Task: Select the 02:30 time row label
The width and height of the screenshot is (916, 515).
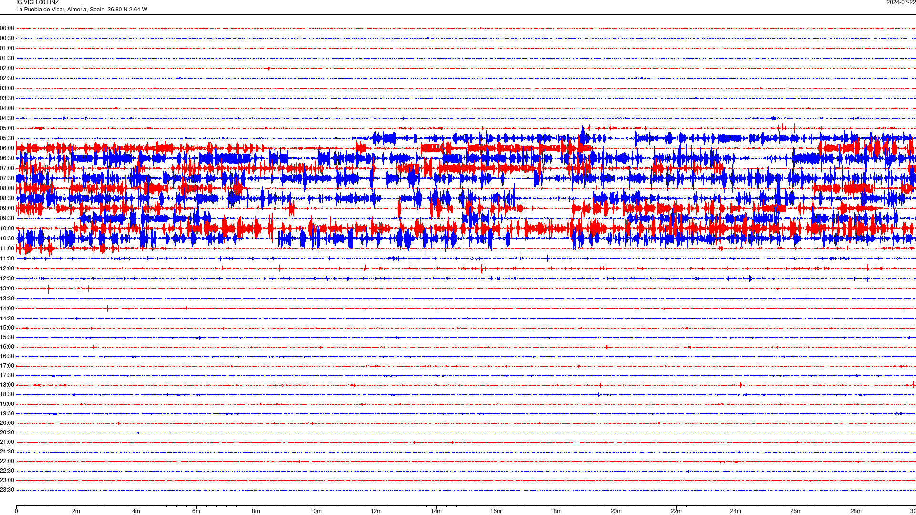Action: coord(7,78)
